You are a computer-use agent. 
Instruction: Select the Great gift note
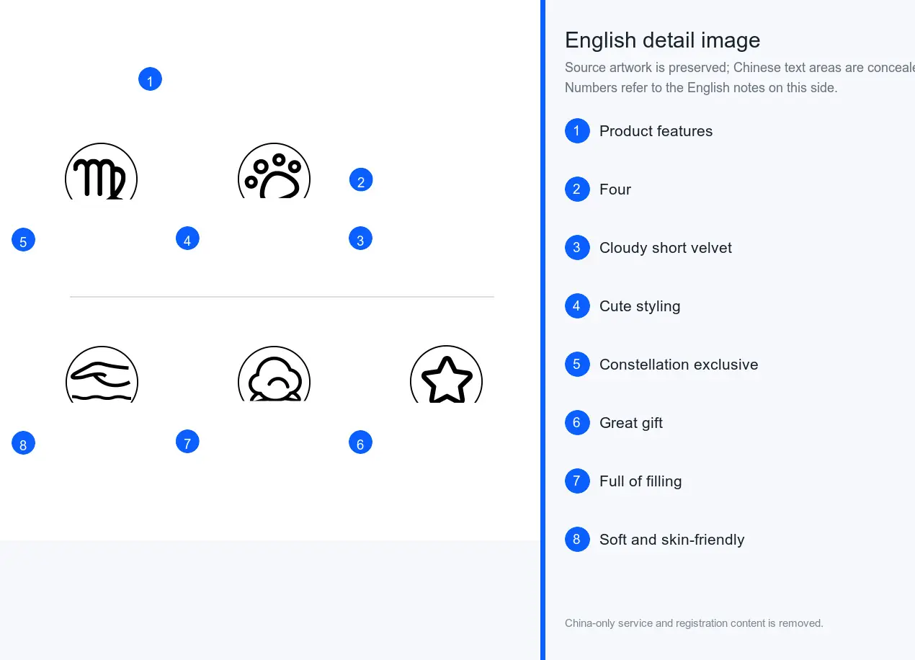pos(631,423)
